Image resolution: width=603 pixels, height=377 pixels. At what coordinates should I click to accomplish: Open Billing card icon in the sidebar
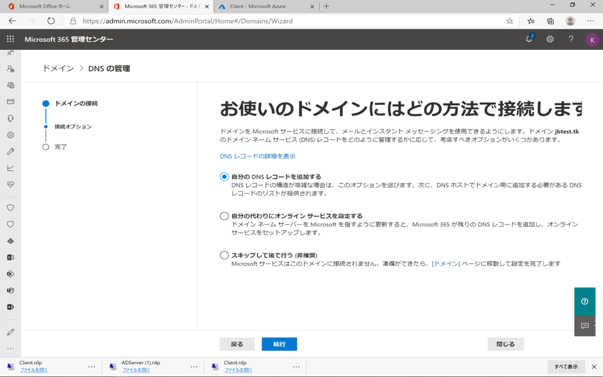tap(11, 102)
